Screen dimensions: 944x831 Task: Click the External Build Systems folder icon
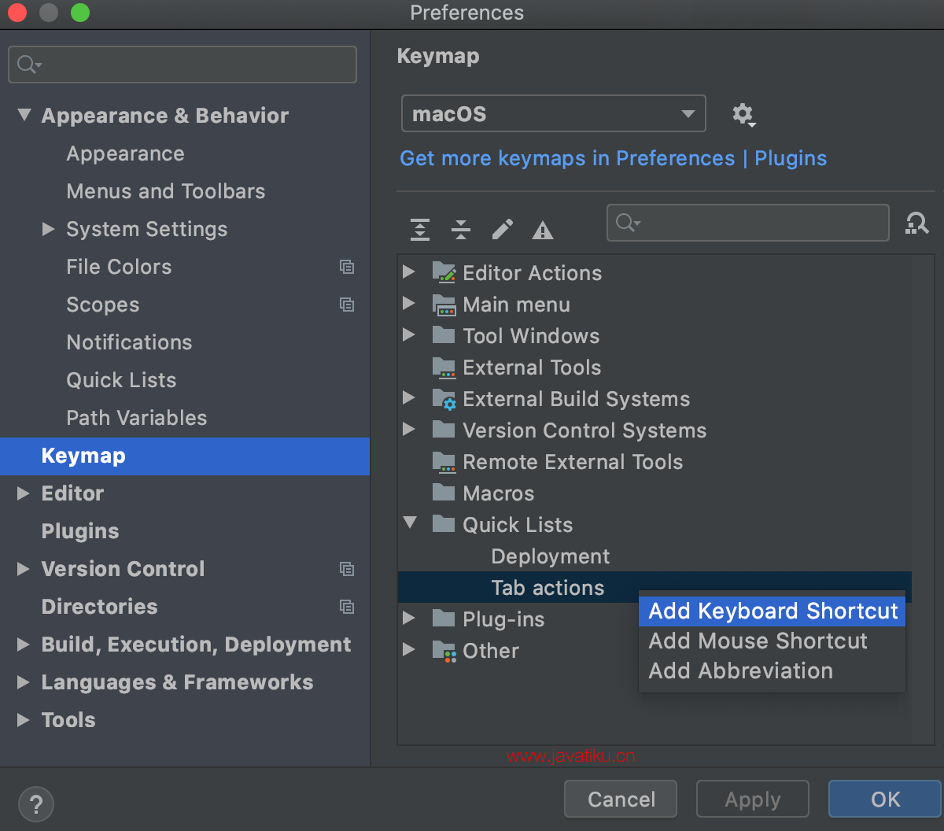point(444,399)
